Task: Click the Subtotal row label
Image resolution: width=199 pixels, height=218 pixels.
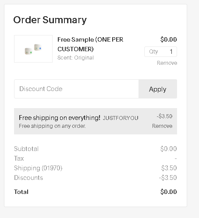Action: coord(26,149)
